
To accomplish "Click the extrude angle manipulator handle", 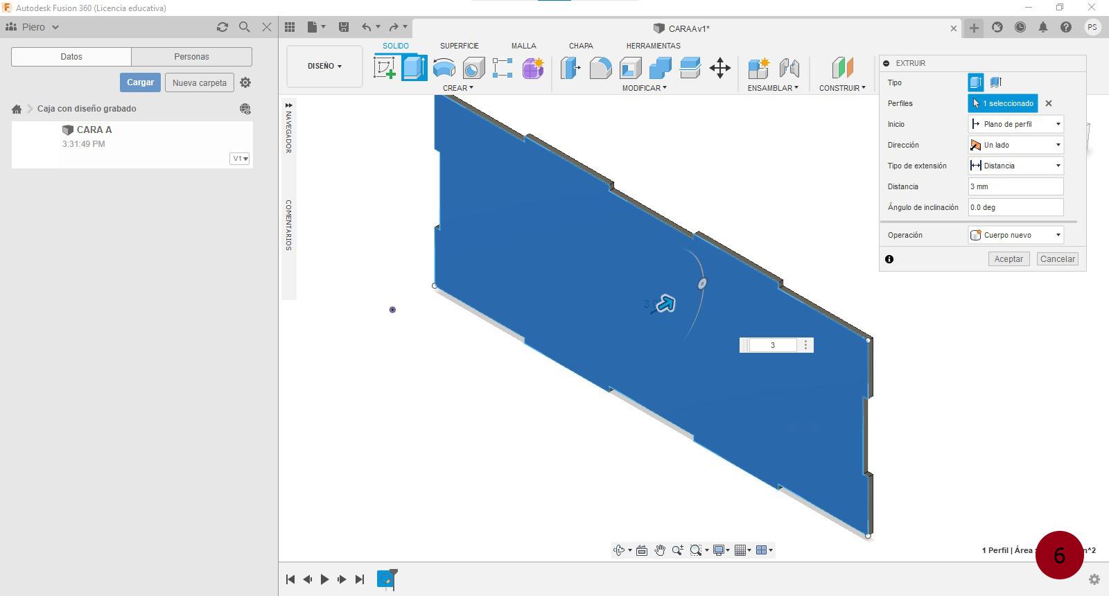I will click(702, 283).
